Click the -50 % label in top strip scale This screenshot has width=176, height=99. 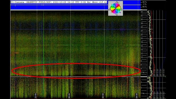coord(144,7)
